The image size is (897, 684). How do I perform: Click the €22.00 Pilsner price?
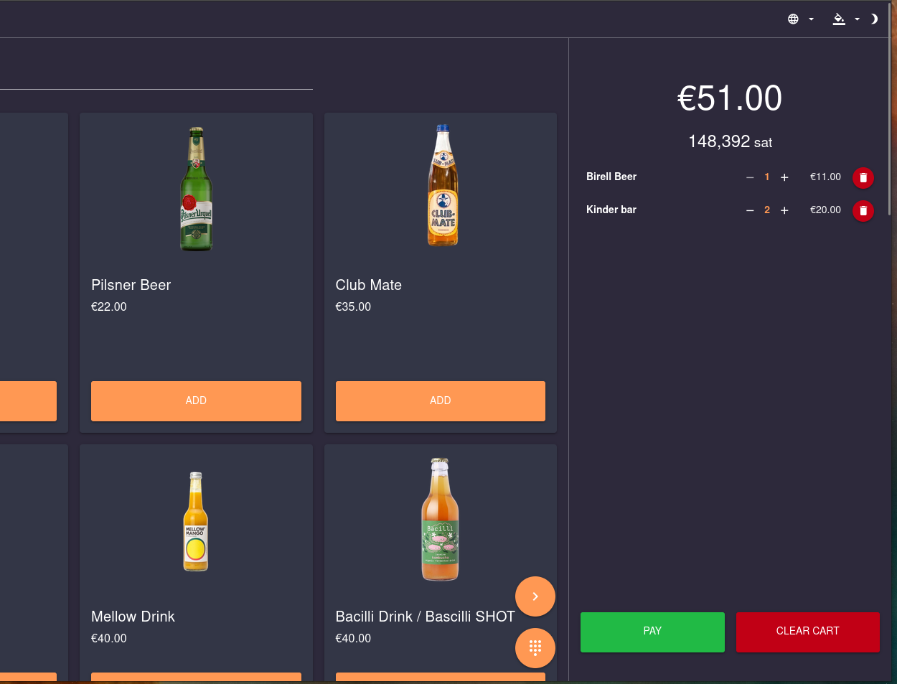click(109, 306)
